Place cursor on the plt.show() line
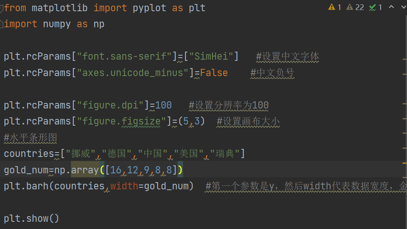The height and width of the screenshot is (229, 407). click(x=32, y=219)
